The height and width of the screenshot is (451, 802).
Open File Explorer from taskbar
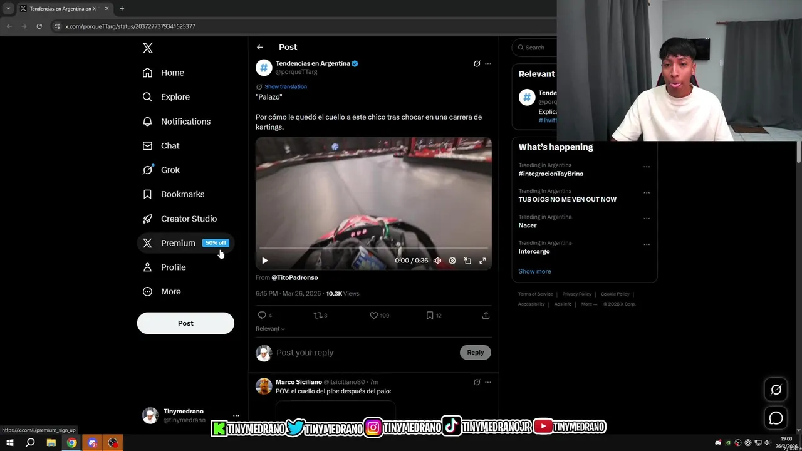(51, 443)
